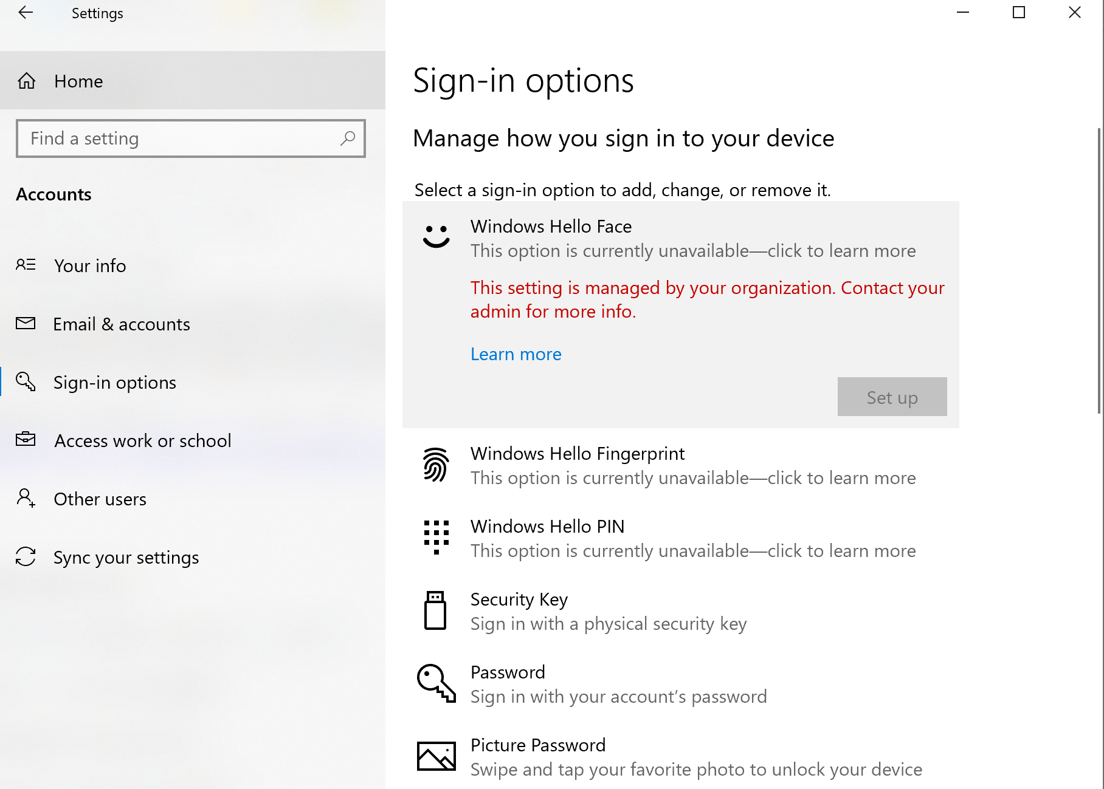Click the Picture Password image icon
Viewport: 1104px width, 789px height.
click(x=436, y=756)
